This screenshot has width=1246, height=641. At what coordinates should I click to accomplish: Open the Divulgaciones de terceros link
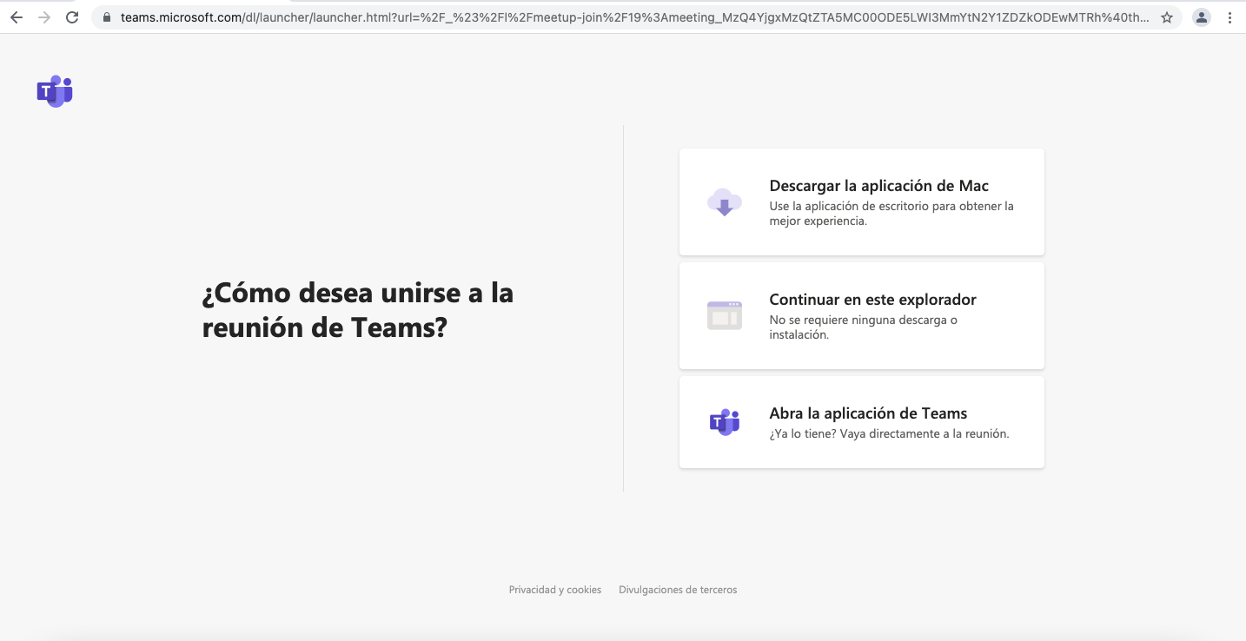(678, 590)
